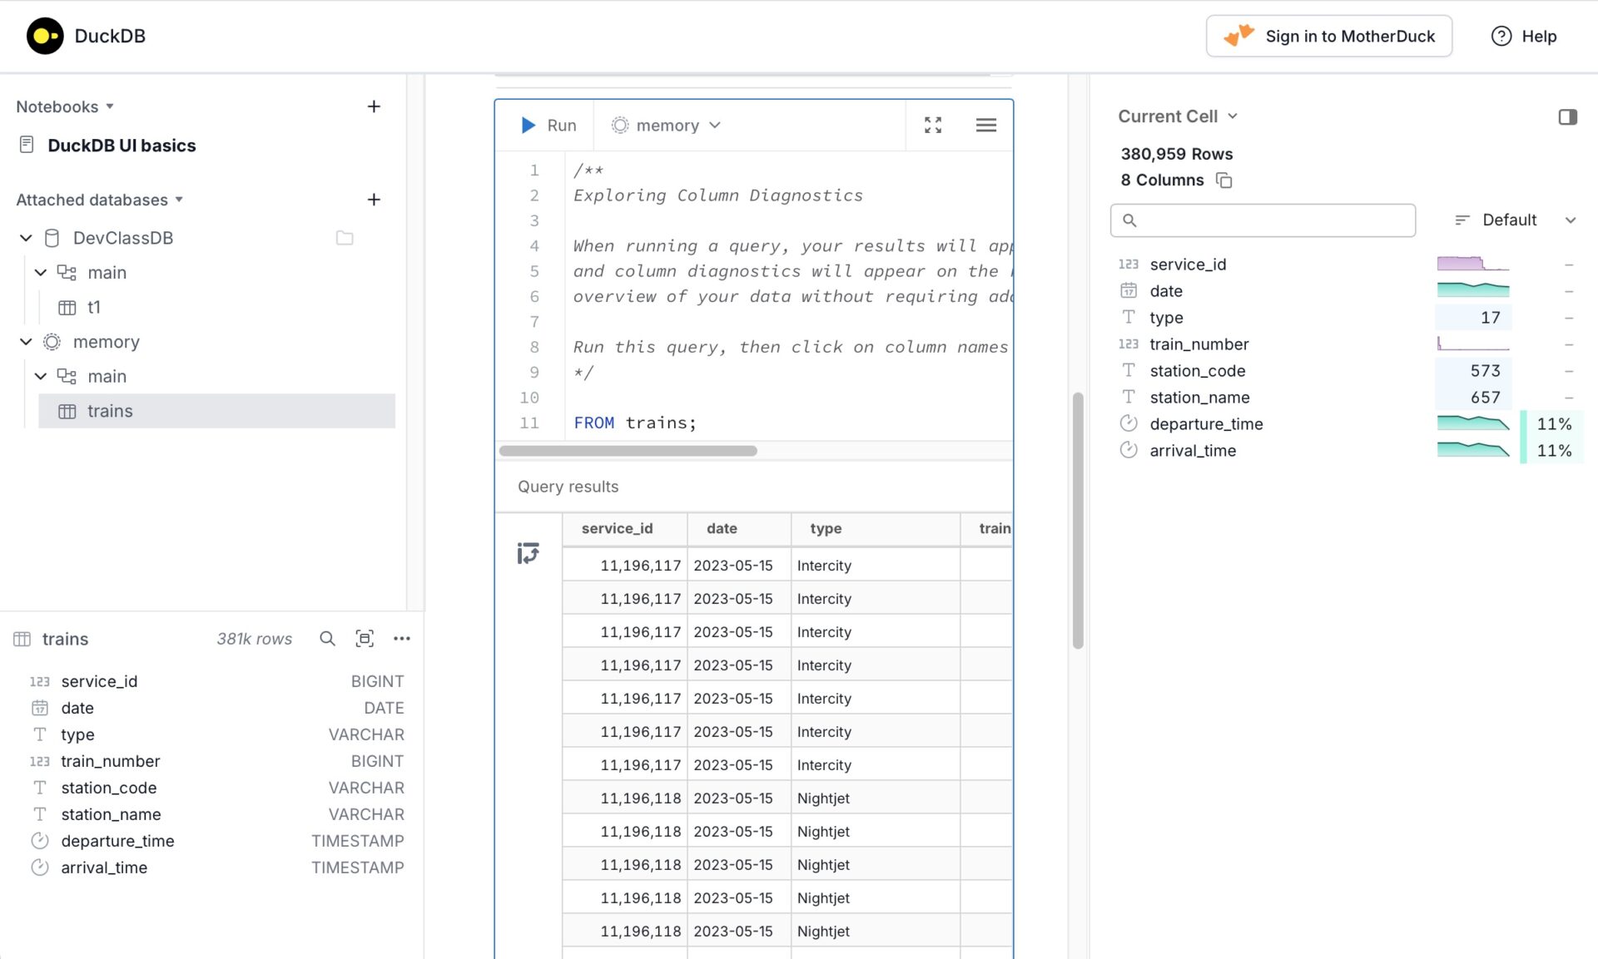Open the Help menu
Viewport: 1598px width, 959px height.
click(x=1524, y=36)
